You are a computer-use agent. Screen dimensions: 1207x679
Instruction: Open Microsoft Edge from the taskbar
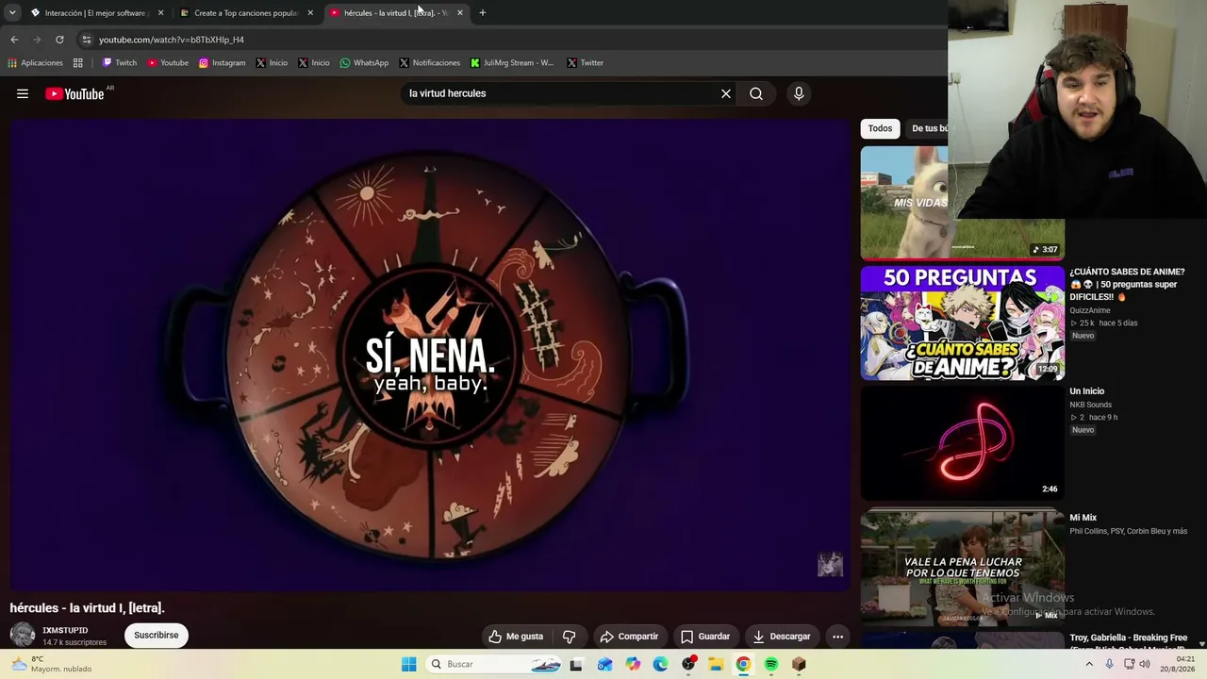pyautogui.click(x=661, y=664)
